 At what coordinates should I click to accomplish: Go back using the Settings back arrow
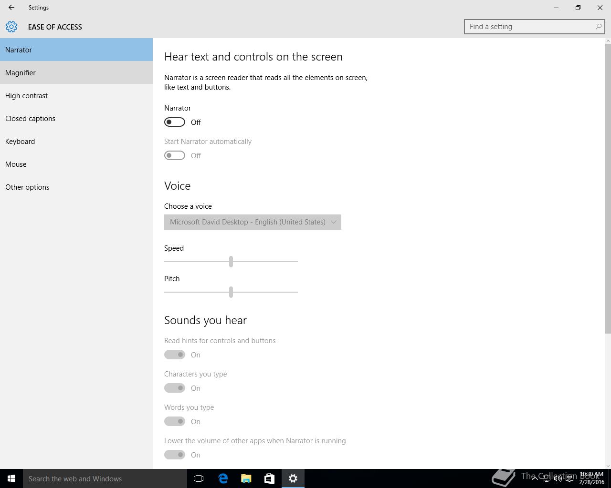pos(11,8)
